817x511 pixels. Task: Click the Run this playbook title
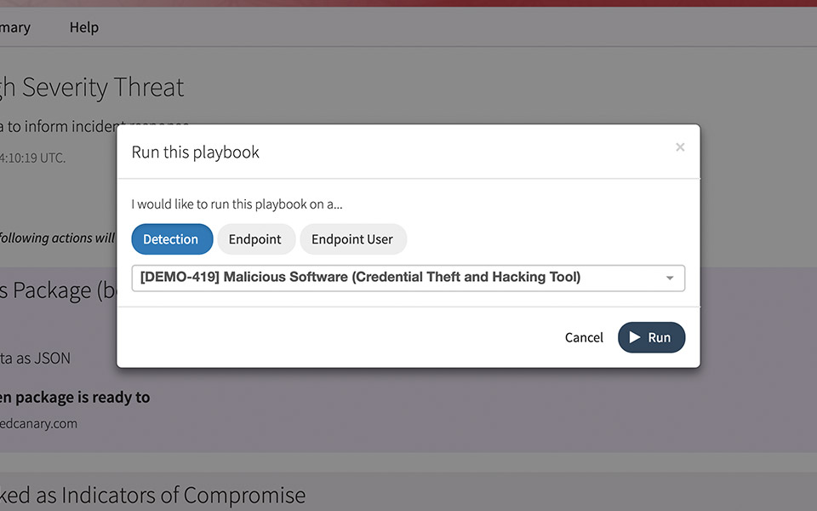[195, 152]
